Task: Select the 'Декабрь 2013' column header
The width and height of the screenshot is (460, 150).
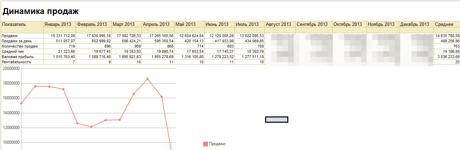Action: click(416, 24)
